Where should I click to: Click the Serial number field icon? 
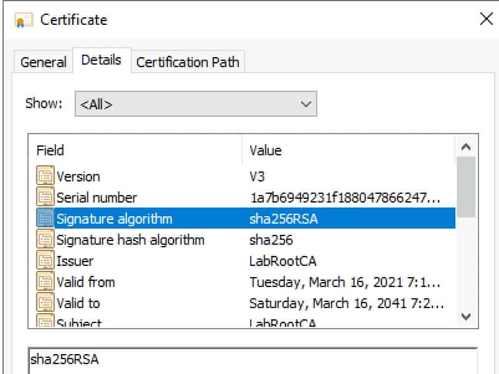45,198
